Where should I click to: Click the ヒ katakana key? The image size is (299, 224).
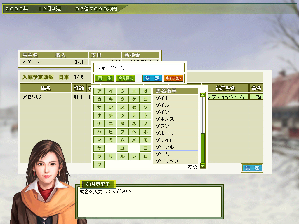pyautogui.click(x=111, y=132)
